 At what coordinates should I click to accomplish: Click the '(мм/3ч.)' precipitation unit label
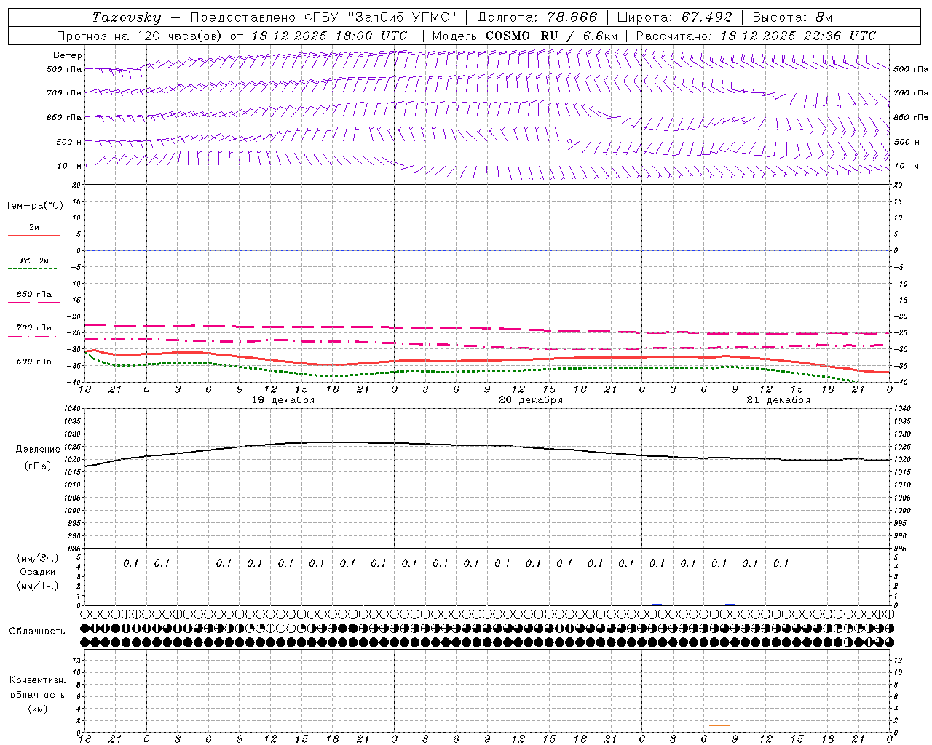coord(38,558)
